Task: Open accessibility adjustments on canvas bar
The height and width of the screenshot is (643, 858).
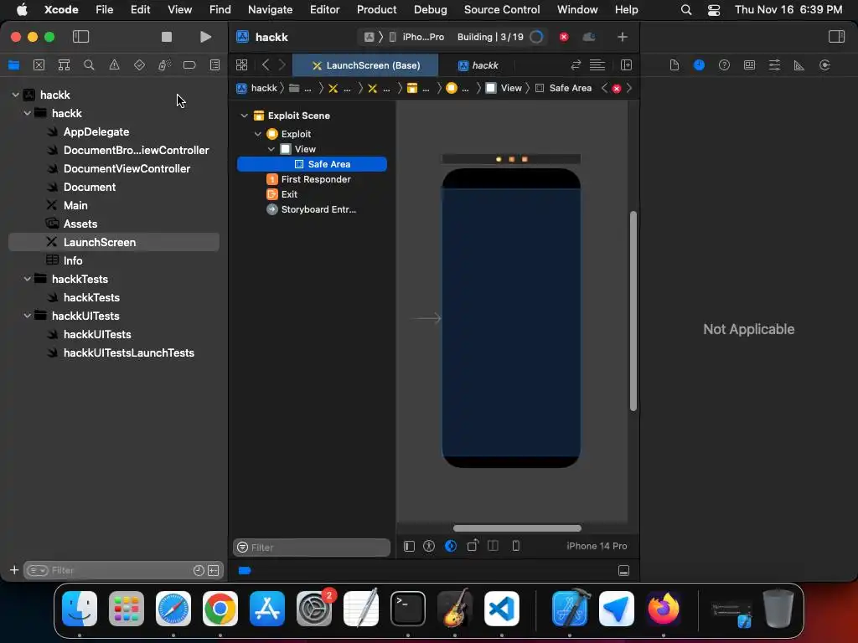Action: coord(429,546)
